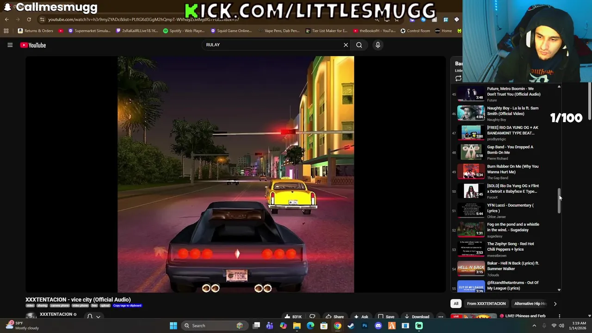Viewport: 592px width, 333px height.
Task: Click the browser address bar URL
Action: [143, 19]
